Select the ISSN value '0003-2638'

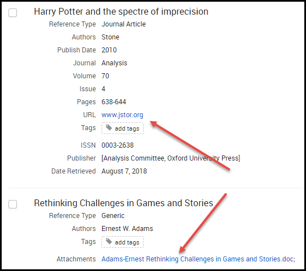117,145
